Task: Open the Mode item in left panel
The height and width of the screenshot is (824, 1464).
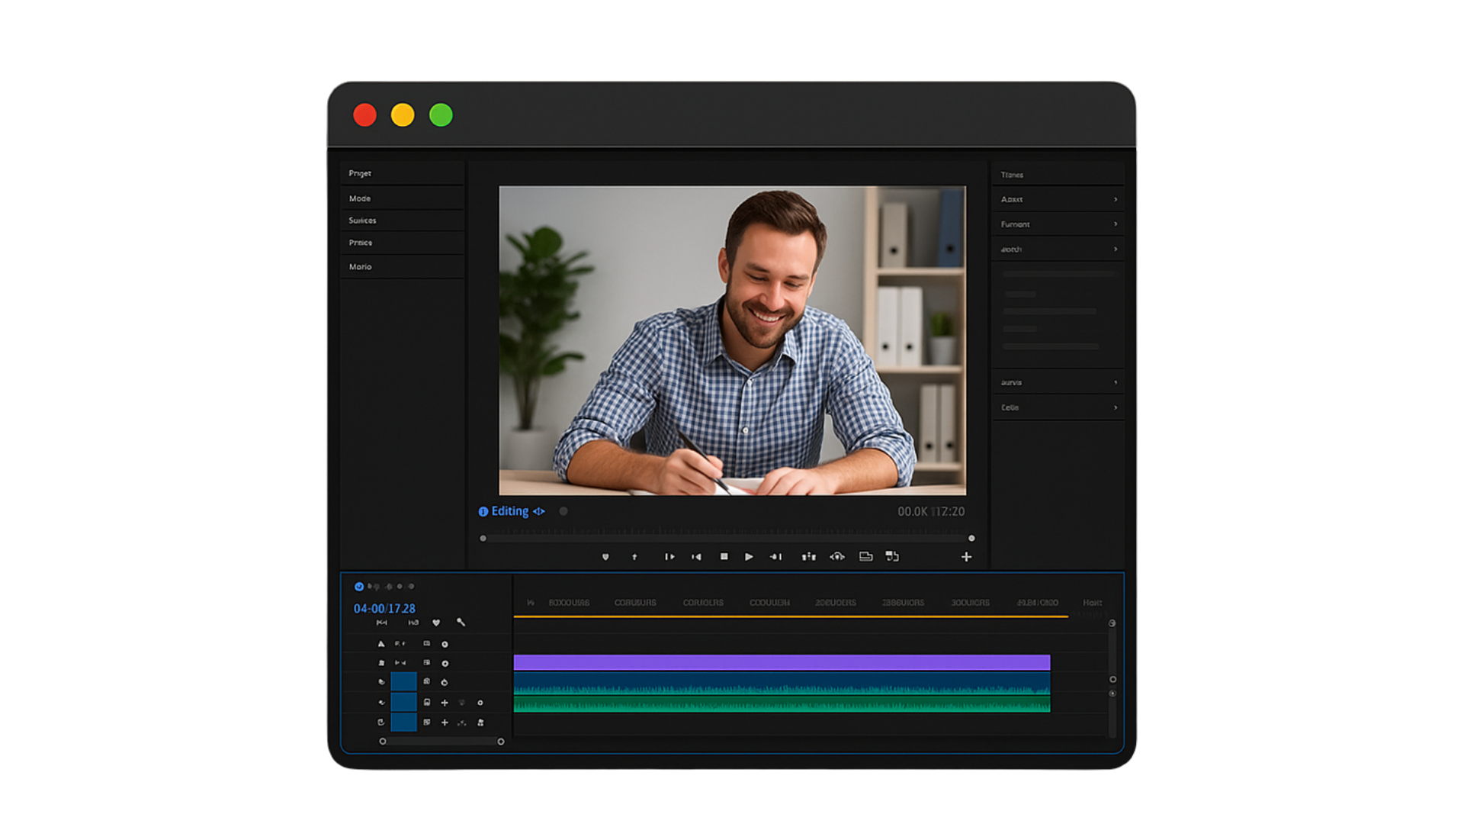Action: 360,198
